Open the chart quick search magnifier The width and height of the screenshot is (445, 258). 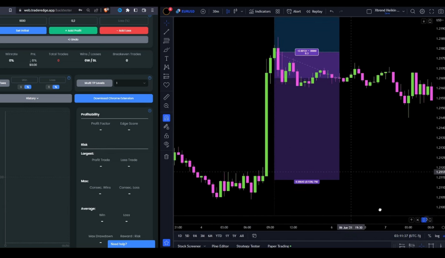point(413,11)
